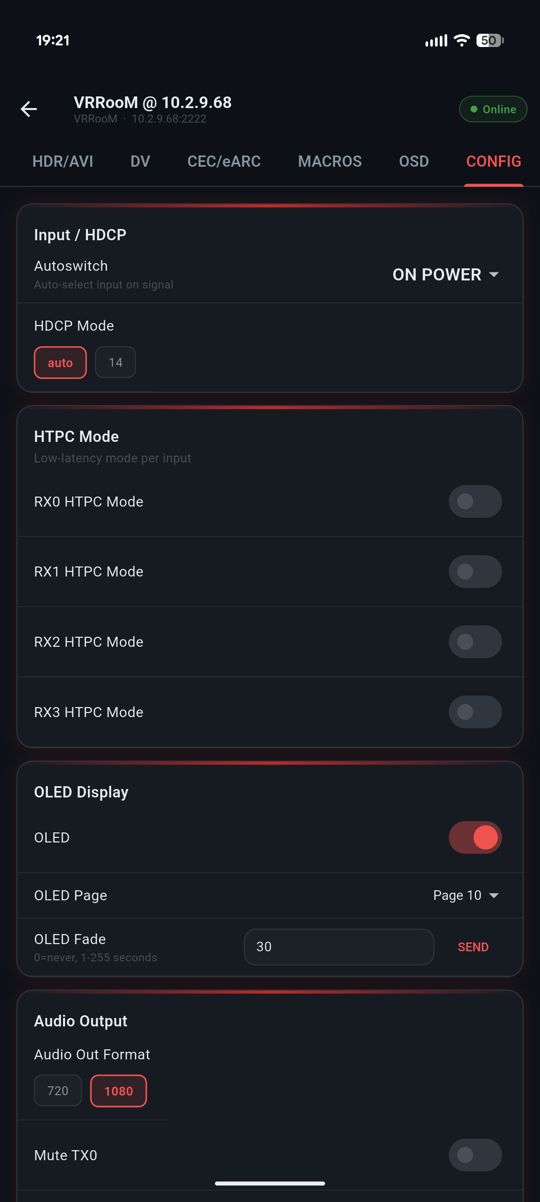This screenshot has width=540, height=1202.
Task: Enable RX0 HTPC Mode switch
Action: tap(475, 502)
